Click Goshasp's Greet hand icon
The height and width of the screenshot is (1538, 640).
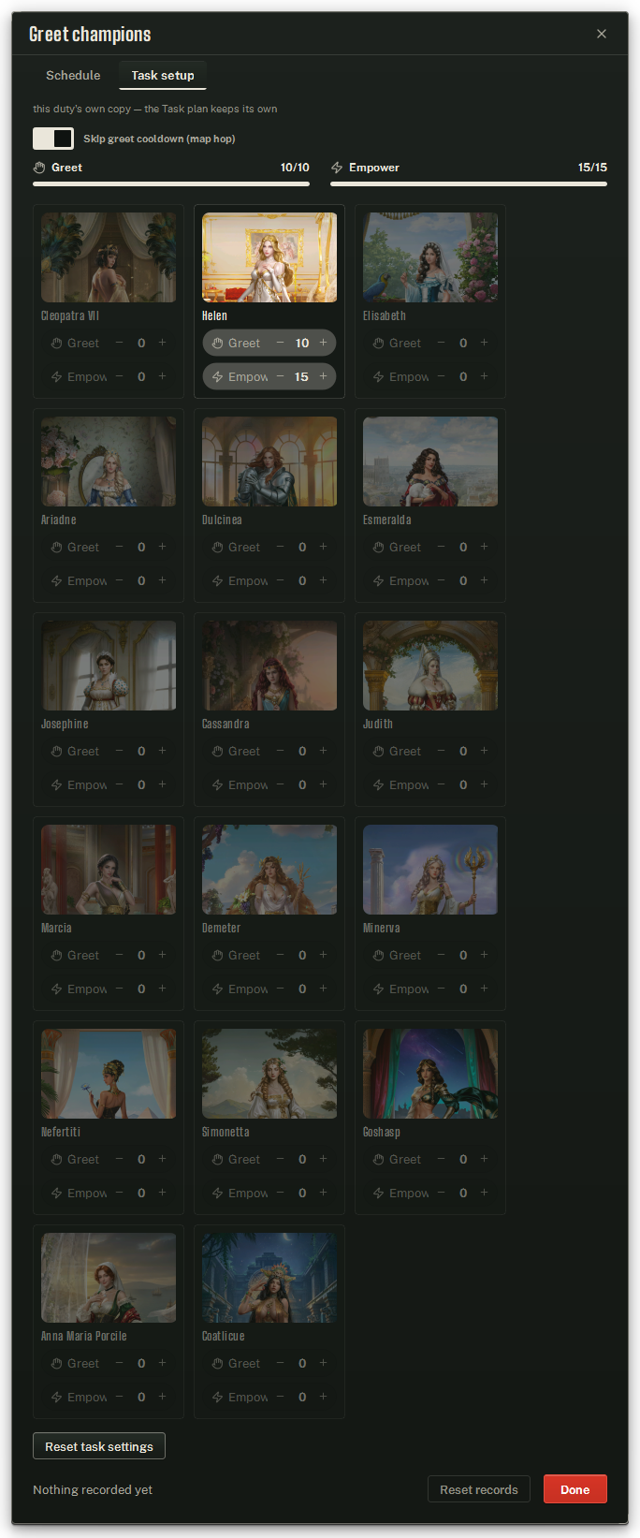click(x=379, y=1160)
